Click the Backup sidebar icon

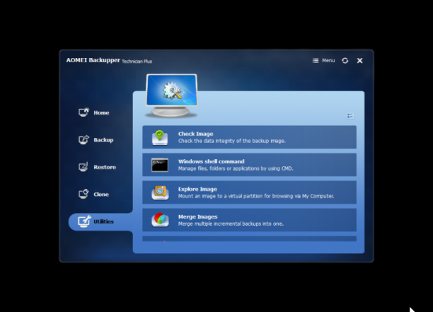tap(83, 139)
